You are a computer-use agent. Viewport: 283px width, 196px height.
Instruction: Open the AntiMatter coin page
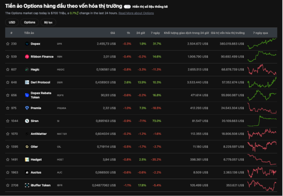[39, 134]
